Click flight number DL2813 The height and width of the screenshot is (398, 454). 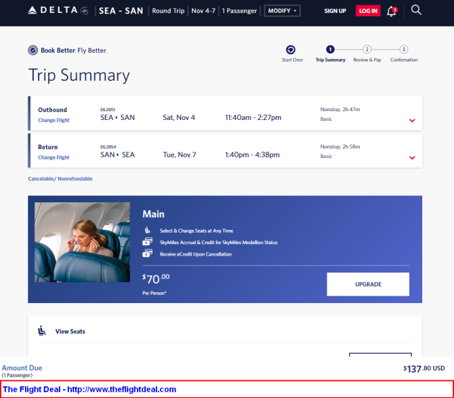pyautogui.click(x=108, y=109)
